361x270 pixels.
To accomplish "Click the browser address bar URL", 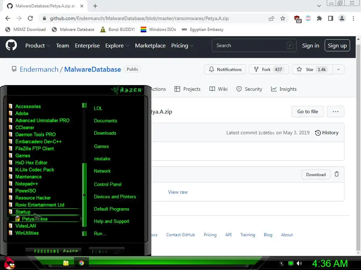I will coord(139,18).
